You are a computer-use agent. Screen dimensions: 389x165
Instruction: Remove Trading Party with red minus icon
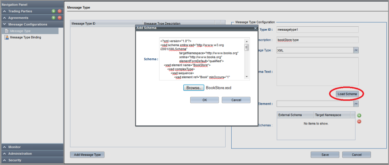pos(60,11)
